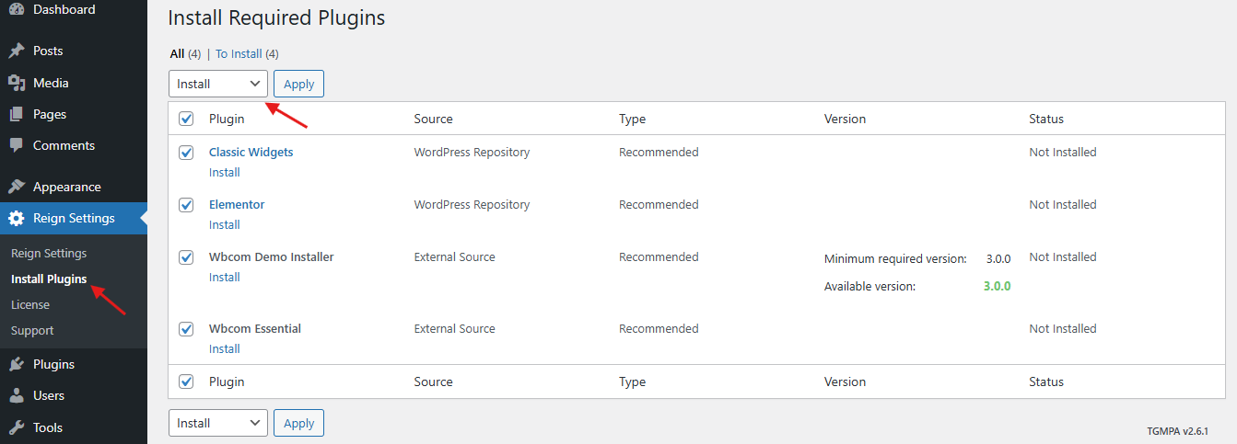The image size is (1237, 444).
Task: Click Install under Classic Widgets
Action: [224, 172]
